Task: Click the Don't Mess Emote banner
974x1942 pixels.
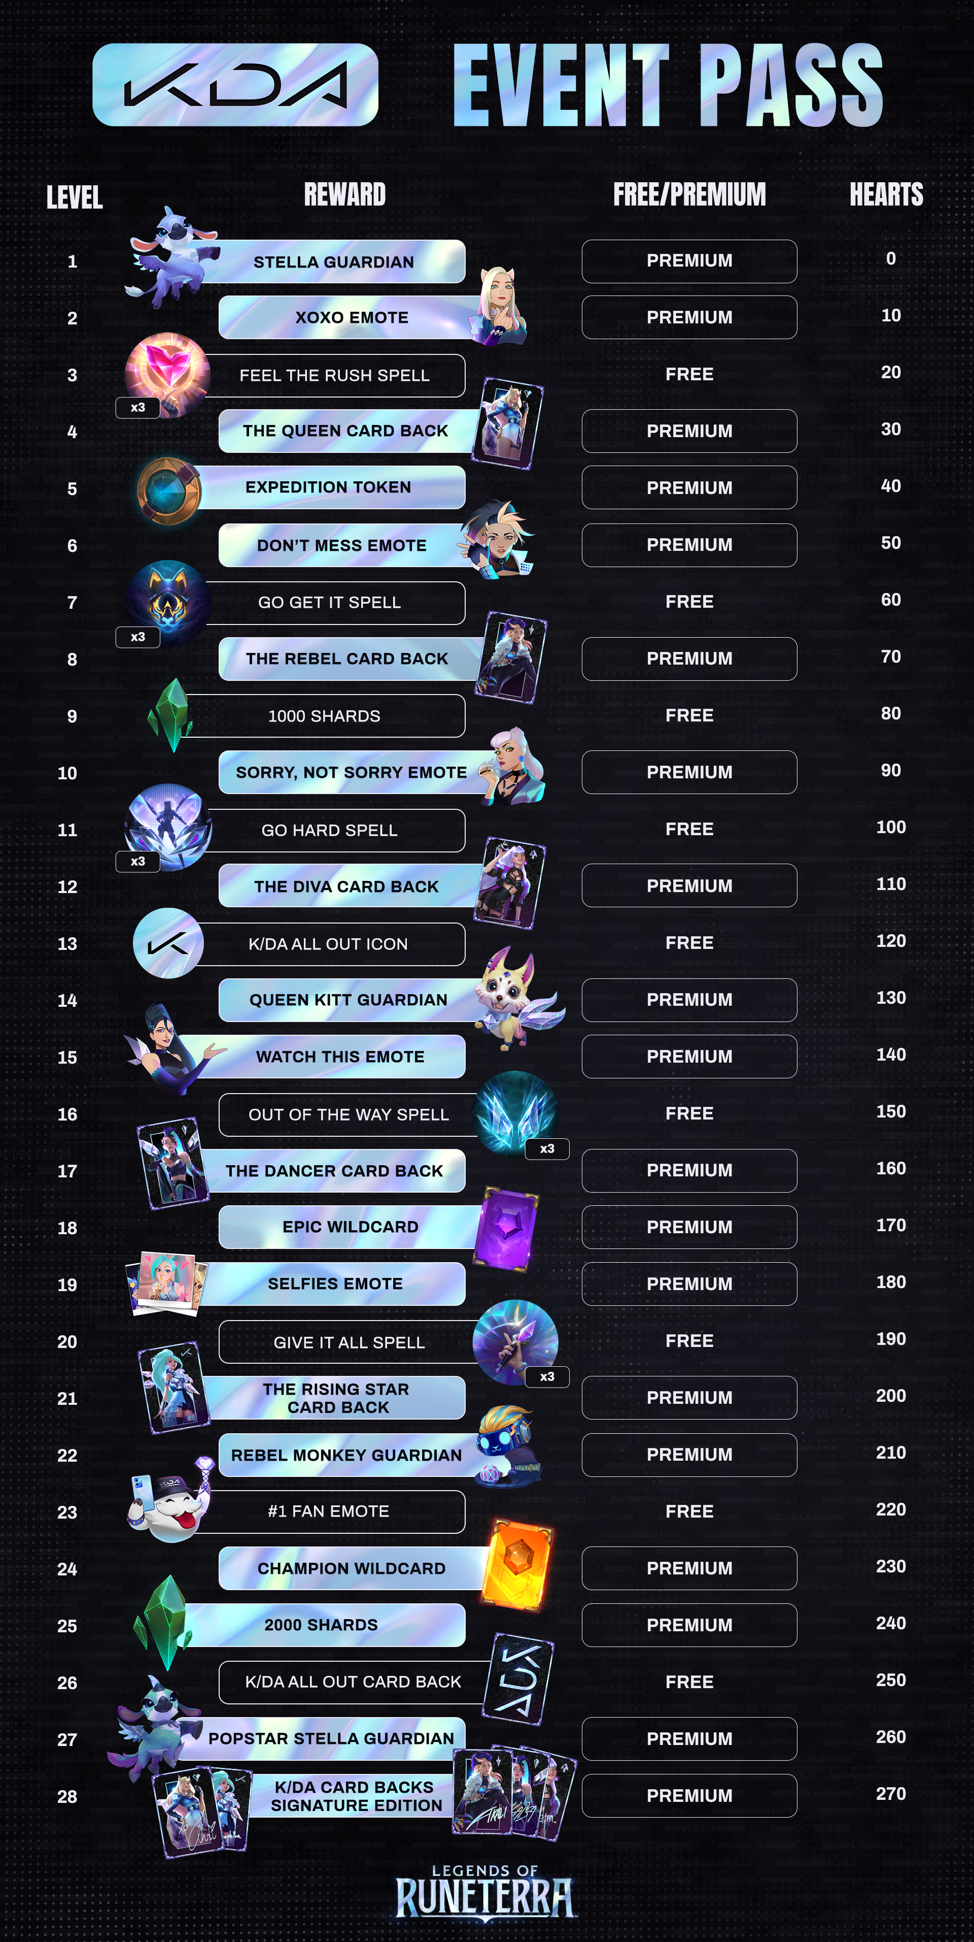Action: point(341,545)
